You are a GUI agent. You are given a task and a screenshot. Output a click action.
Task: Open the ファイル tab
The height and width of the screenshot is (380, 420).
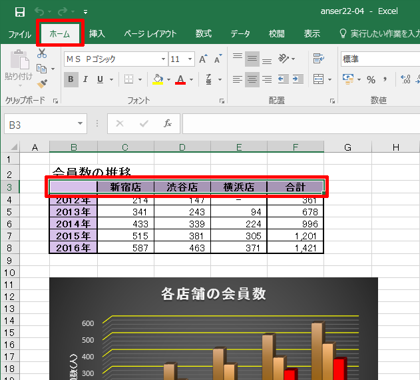coord(19,34)
